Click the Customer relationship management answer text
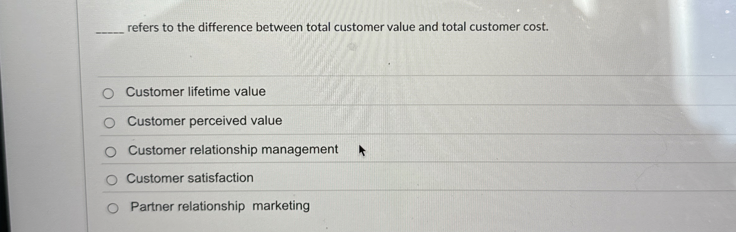 (233, 149)
